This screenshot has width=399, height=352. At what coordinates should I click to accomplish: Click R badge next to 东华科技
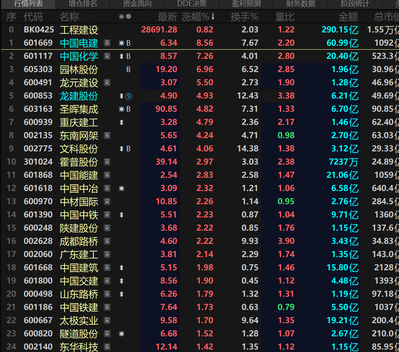(x=107, y=347)
